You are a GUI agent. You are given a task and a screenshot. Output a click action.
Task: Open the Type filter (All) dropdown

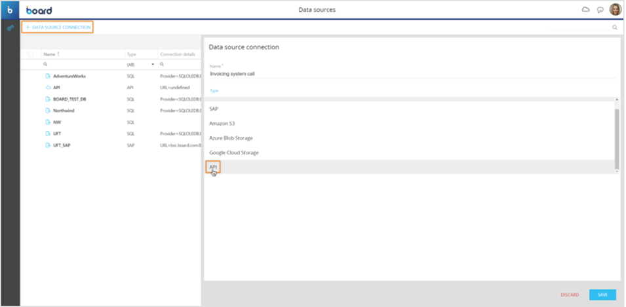[140, 65]
